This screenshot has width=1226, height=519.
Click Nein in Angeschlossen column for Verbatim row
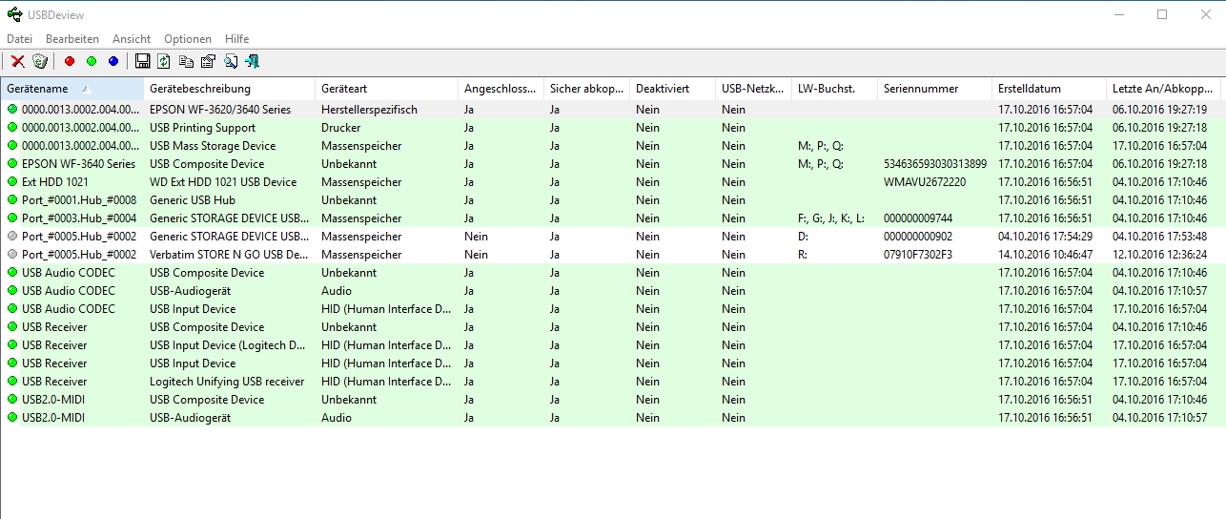476,255
